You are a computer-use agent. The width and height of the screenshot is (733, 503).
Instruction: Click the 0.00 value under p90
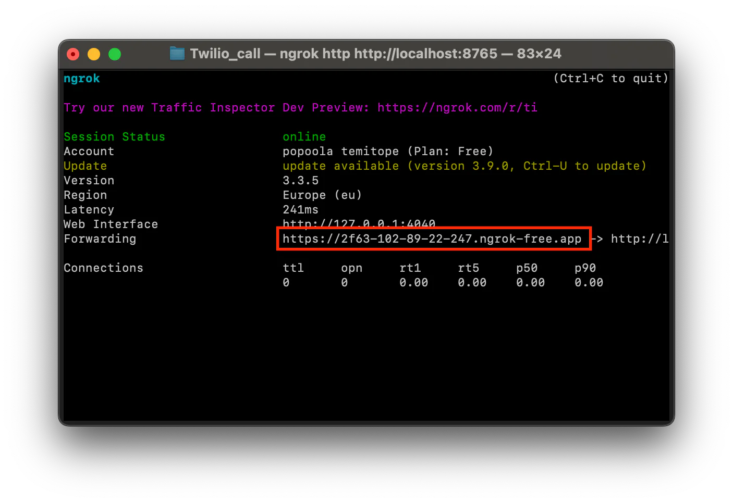pos(589,283)
